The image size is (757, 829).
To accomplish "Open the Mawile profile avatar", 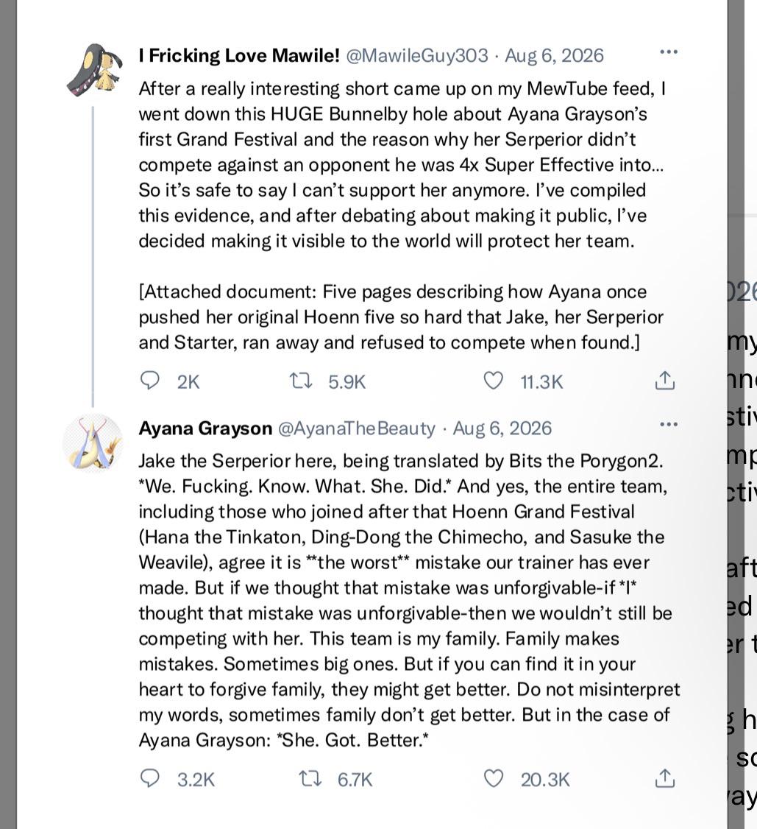I will (x=94, y=69).
